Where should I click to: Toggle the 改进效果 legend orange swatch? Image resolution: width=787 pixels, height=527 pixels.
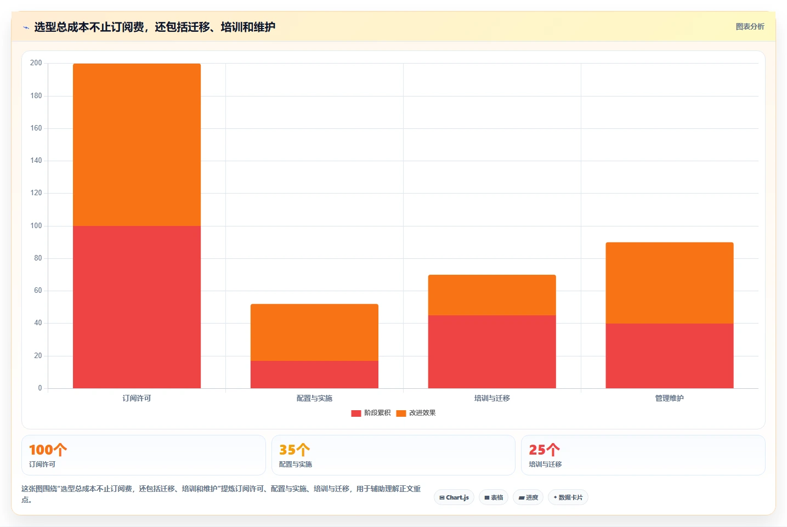[x=401, y=413]
